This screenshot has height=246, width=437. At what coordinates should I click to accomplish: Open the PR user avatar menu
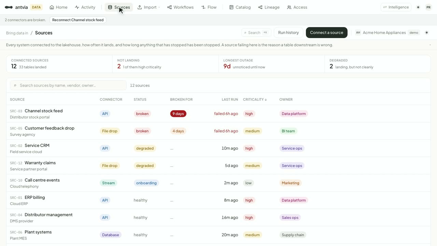point(428,7)
